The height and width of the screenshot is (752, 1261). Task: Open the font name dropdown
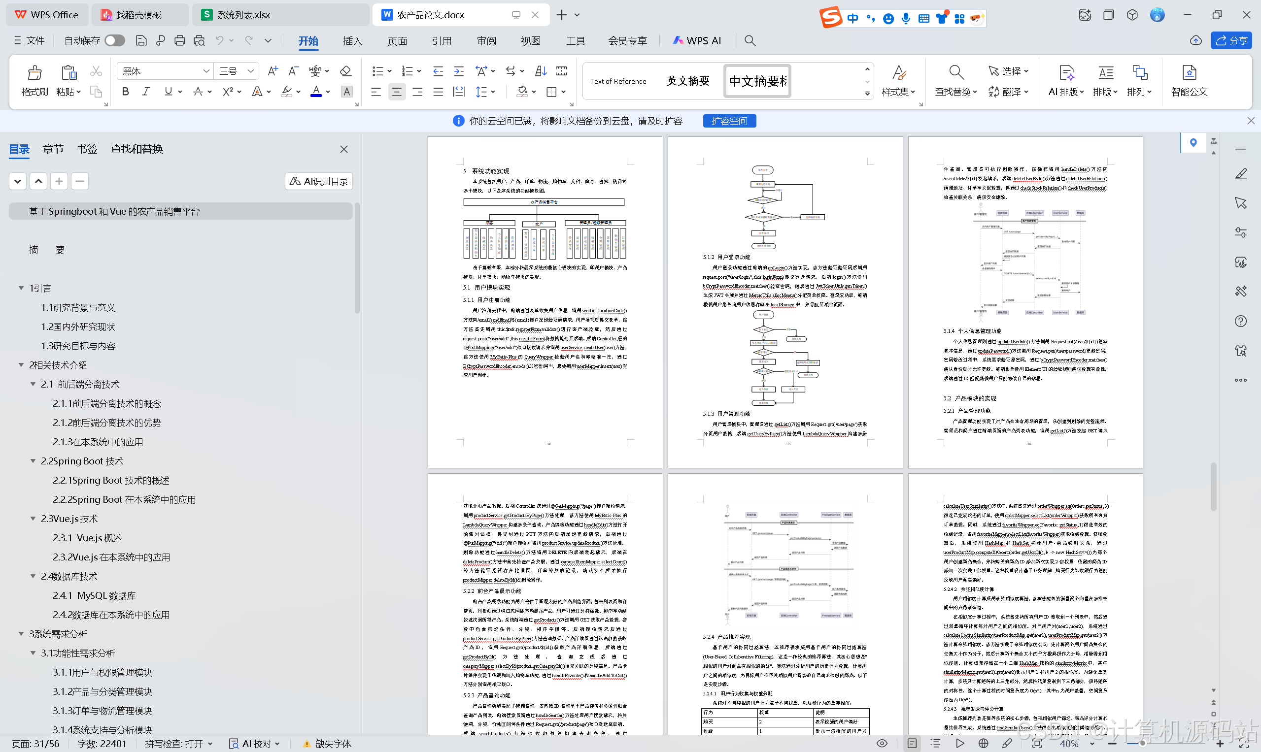coord(206,71)
